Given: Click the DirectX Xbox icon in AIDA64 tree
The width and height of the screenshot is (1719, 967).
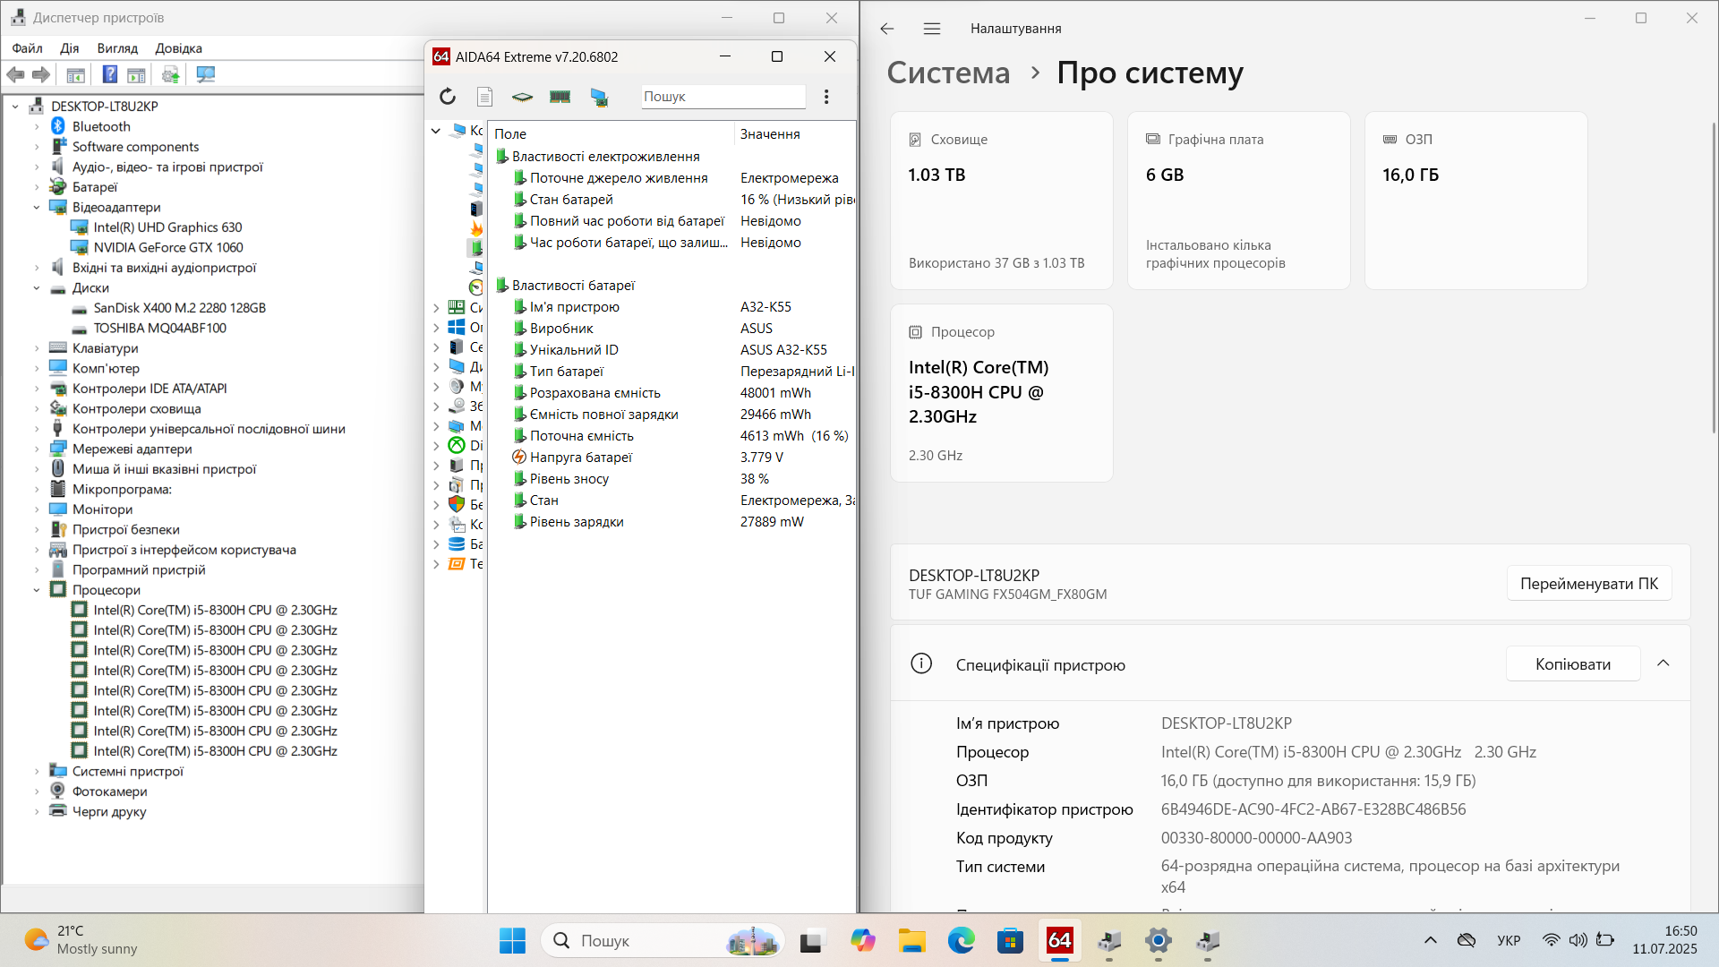Looking at the screenshot, I should [x=457, y=446].
